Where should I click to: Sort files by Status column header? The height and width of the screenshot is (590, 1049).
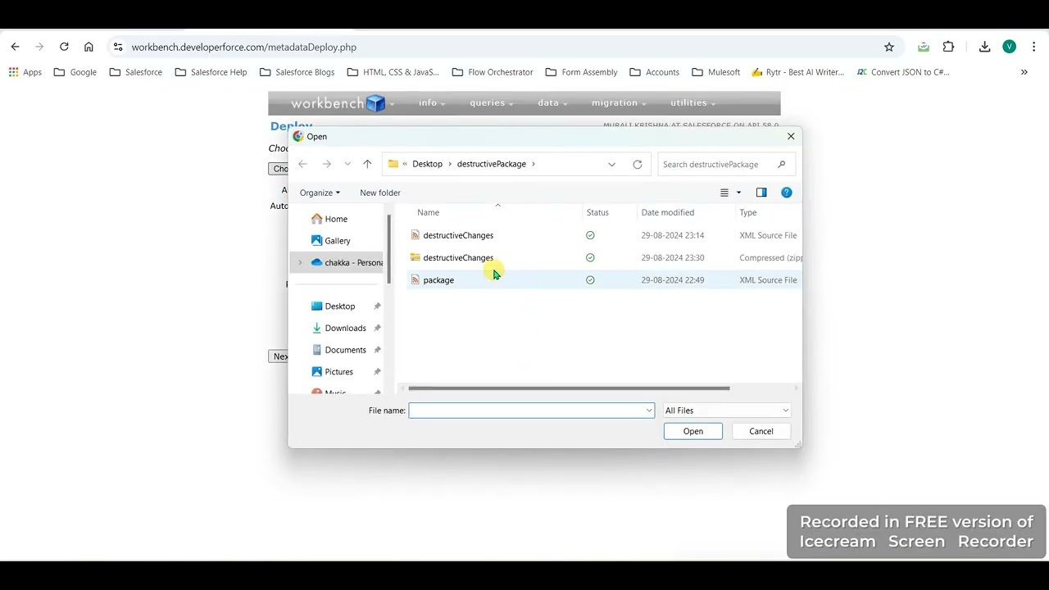[x=597, y=212]
